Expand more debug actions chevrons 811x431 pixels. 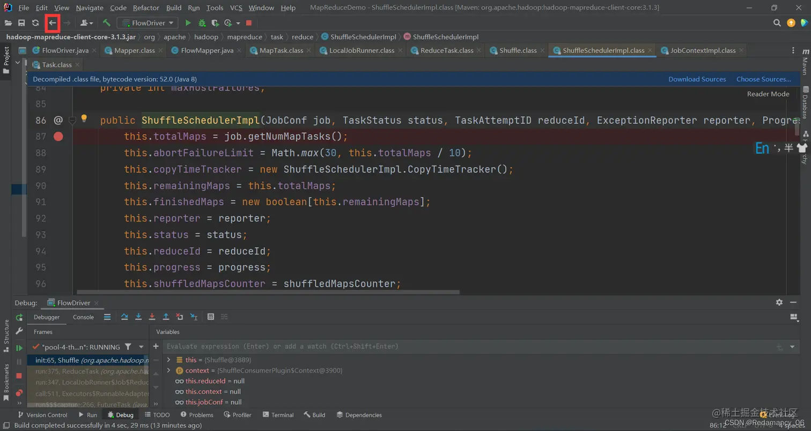point(19,403)
